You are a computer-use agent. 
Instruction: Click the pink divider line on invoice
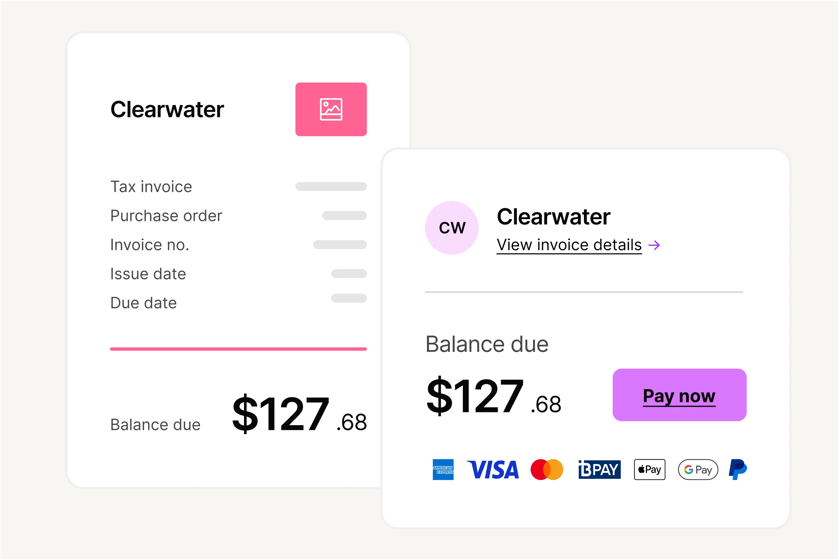(x=238, y=349)
